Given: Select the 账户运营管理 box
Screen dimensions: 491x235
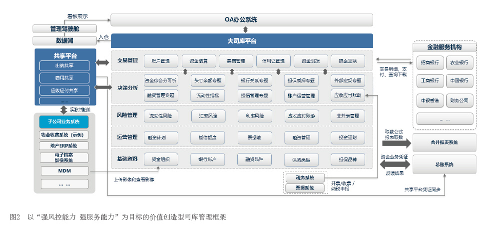Looking at the screenshot, I should coord(301,96).
